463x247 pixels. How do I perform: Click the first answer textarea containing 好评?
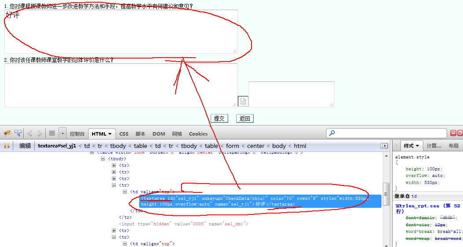(x=121, y=32)
